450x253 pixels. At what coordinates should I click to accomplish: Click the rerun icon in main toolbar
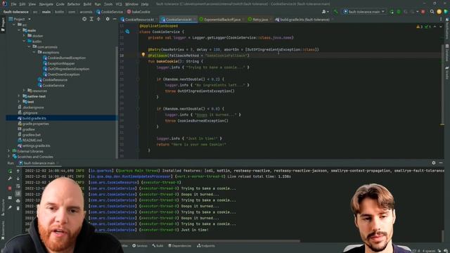(392, 12)
